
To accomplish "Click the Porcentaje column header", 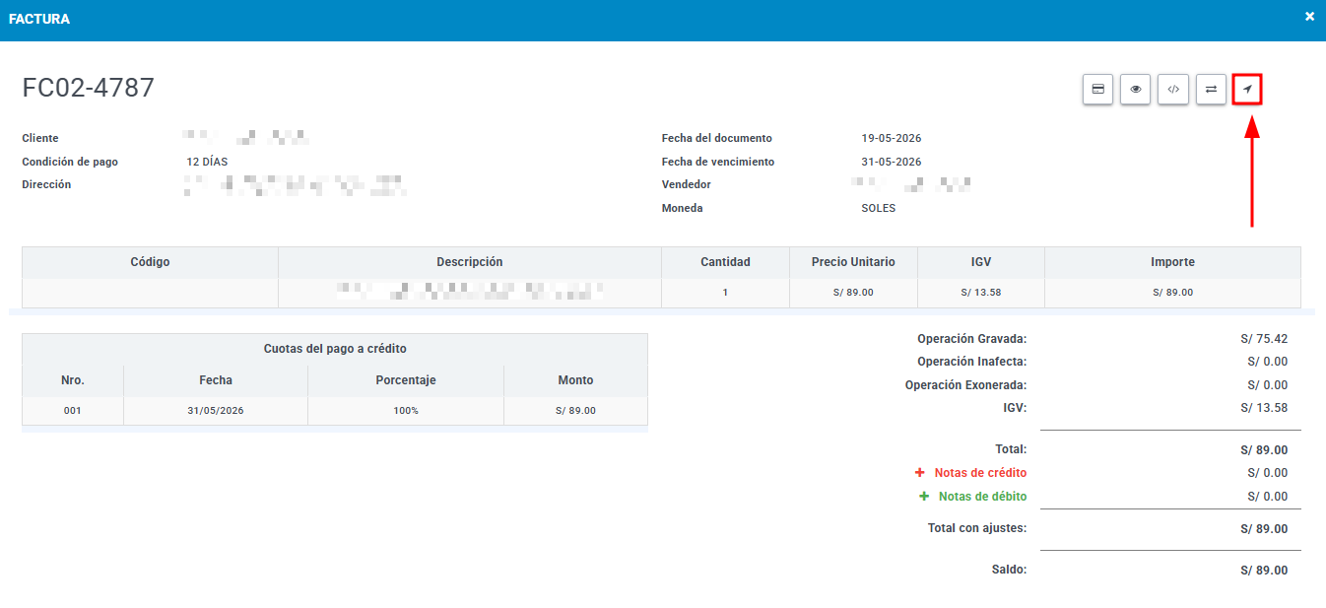I will pos(406,380).
